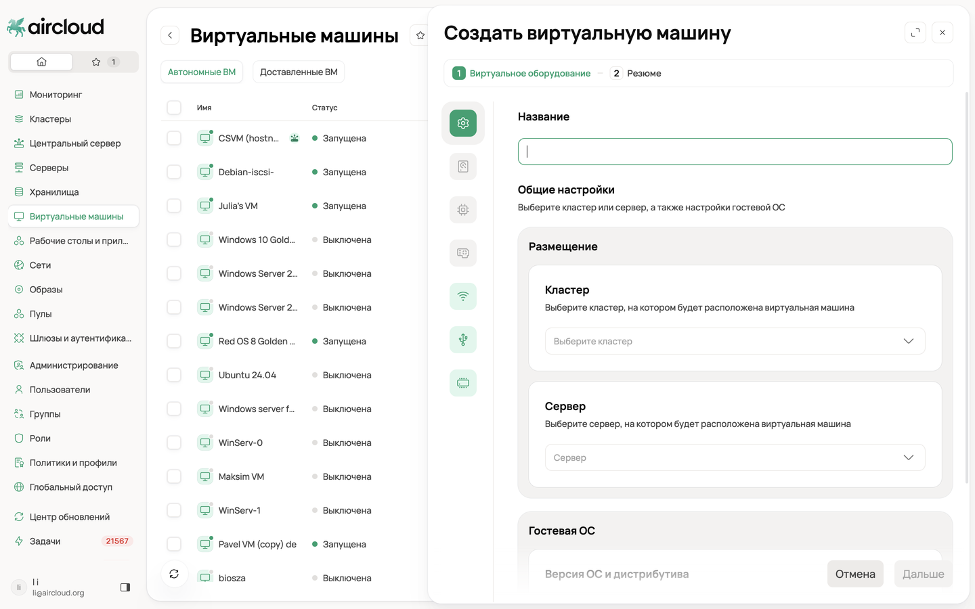Jump to step 2 Резюме
This screenshot has width=975, height=609.
pyautogui.click(x=635, y=73)
